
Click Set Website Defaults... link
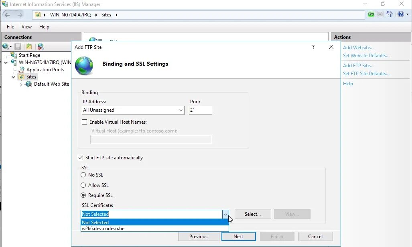tap(366, 56)
